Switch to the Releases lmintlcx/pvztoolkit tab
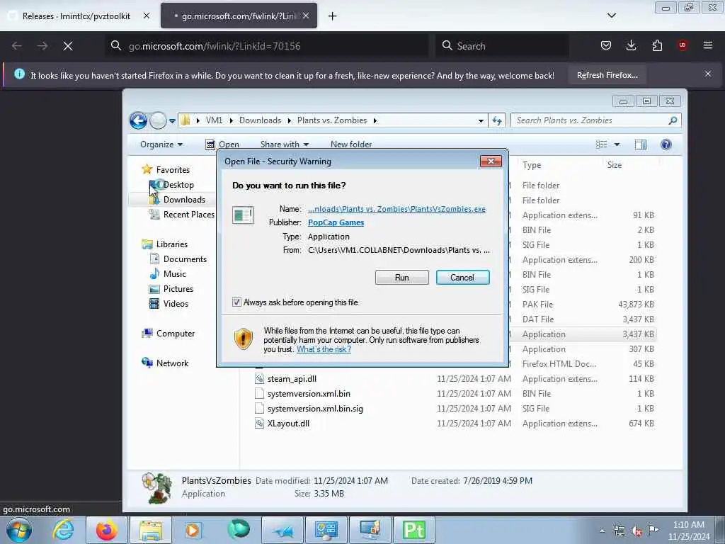725x544 pixels. (x=76, y=16)
